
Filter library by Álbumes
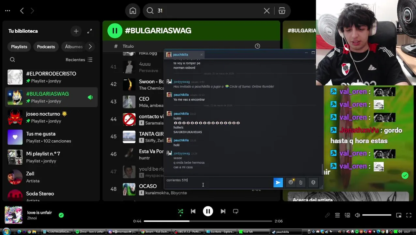pyautogui.click(x=73, y=47)
